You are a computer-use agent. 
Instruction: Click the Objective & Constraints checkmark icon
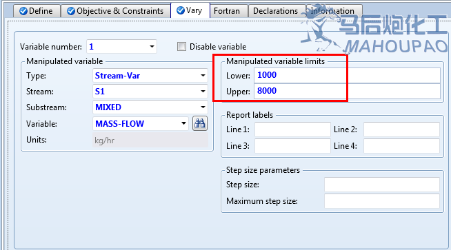pos(71,11)
